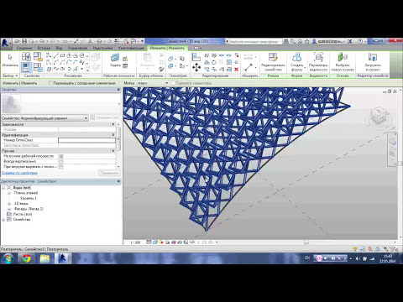Collapse the Прочее property group
Image resolution: width=403 pixels, height=302 pixels.
[x=113, y=151]
